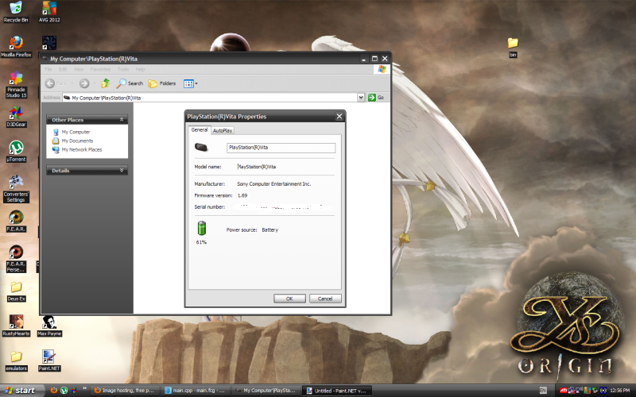Close the PlayStation(R)Vita Properties dialog

(339, 117)
